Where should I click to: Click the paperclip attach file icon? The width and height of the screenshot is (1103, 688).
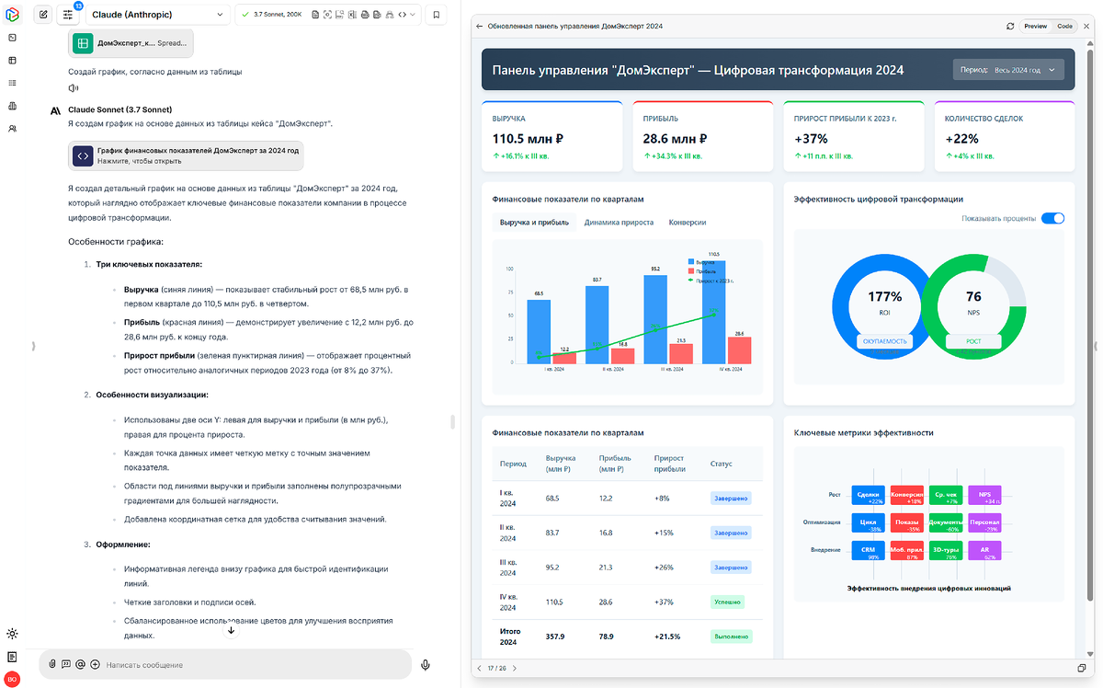point(52,664)
